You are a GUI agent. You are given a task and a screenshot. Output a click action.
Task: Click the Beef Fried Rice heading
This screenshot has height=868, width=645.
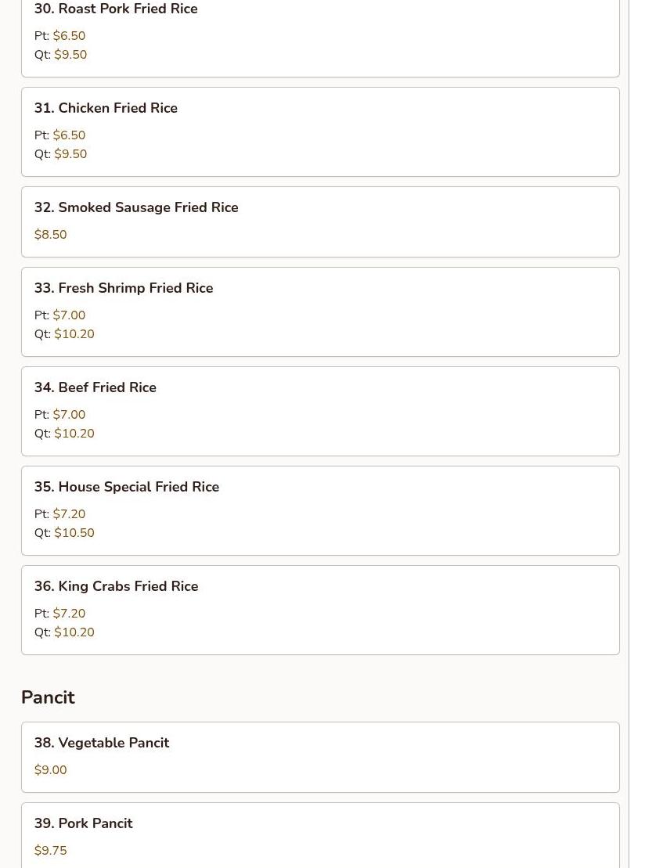95,387
